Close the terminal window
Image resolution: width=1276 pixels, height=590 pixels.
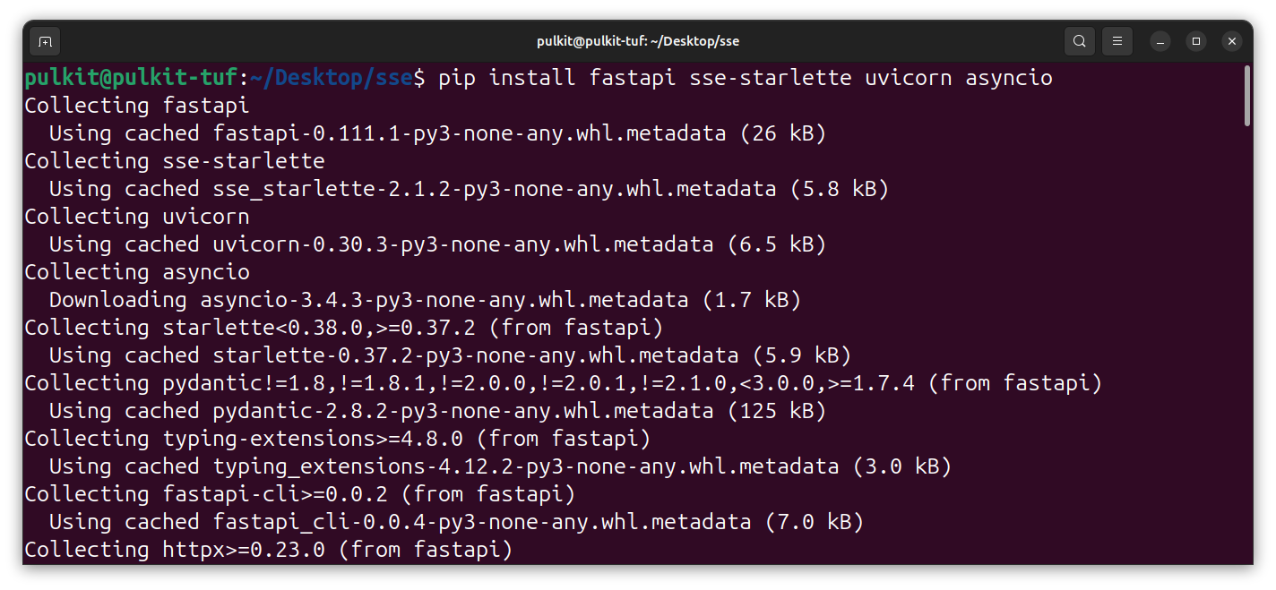[1232, 41]
